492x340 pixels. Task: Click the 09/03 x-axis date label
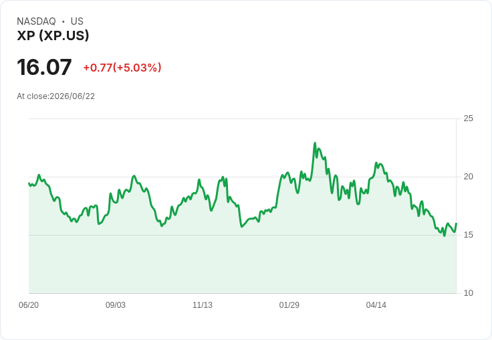click(x=116, y=305)
